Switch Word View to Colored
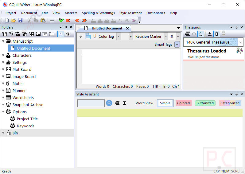 click(x=183, y=103)
